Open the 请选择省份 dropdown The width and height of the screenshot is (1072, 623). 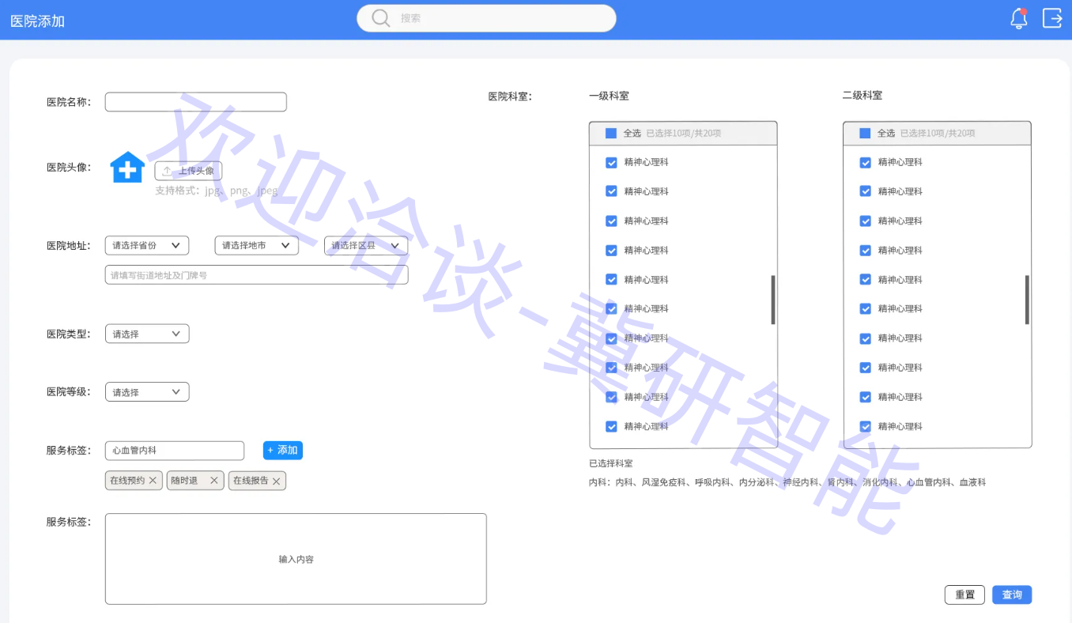point(147,245)
